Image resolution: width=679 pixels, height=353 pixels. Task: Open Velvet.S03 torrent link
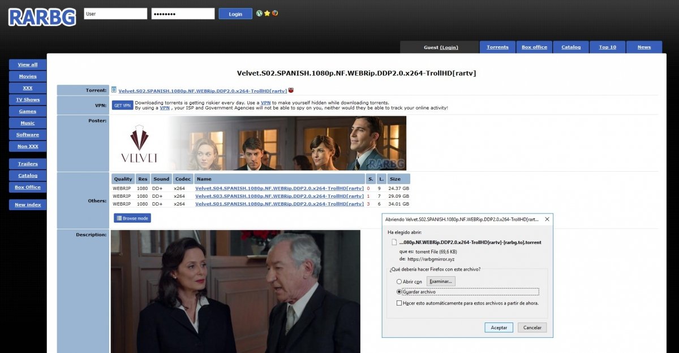pos(280,196)
